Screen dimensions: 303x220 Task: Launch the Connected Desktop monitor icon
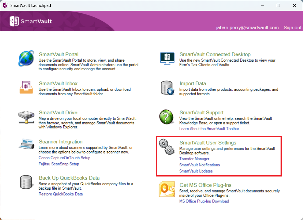click(x=167, y=59)
